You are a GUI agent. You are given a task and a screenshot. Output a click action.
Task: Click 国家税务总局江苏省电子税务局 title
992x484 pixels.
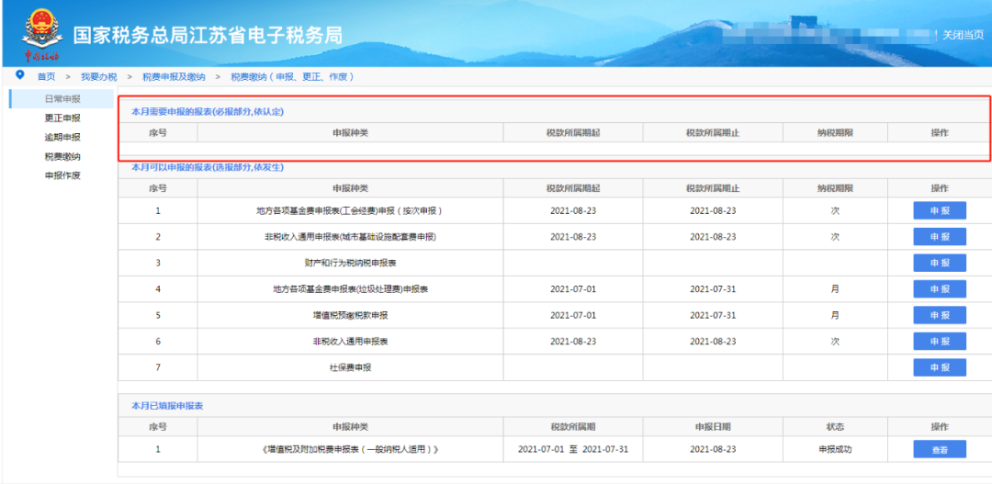208,36
